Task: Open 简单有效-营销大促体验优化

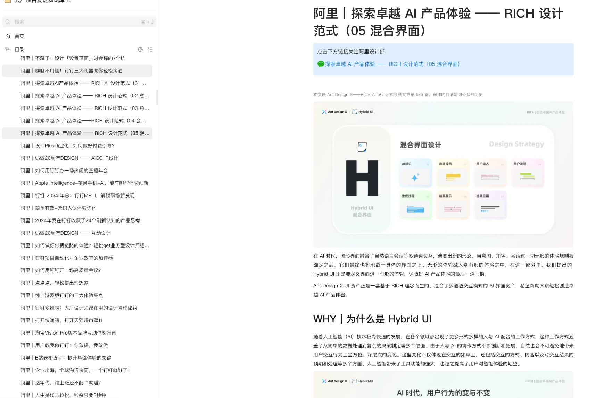Action: [x=77, y=208]
